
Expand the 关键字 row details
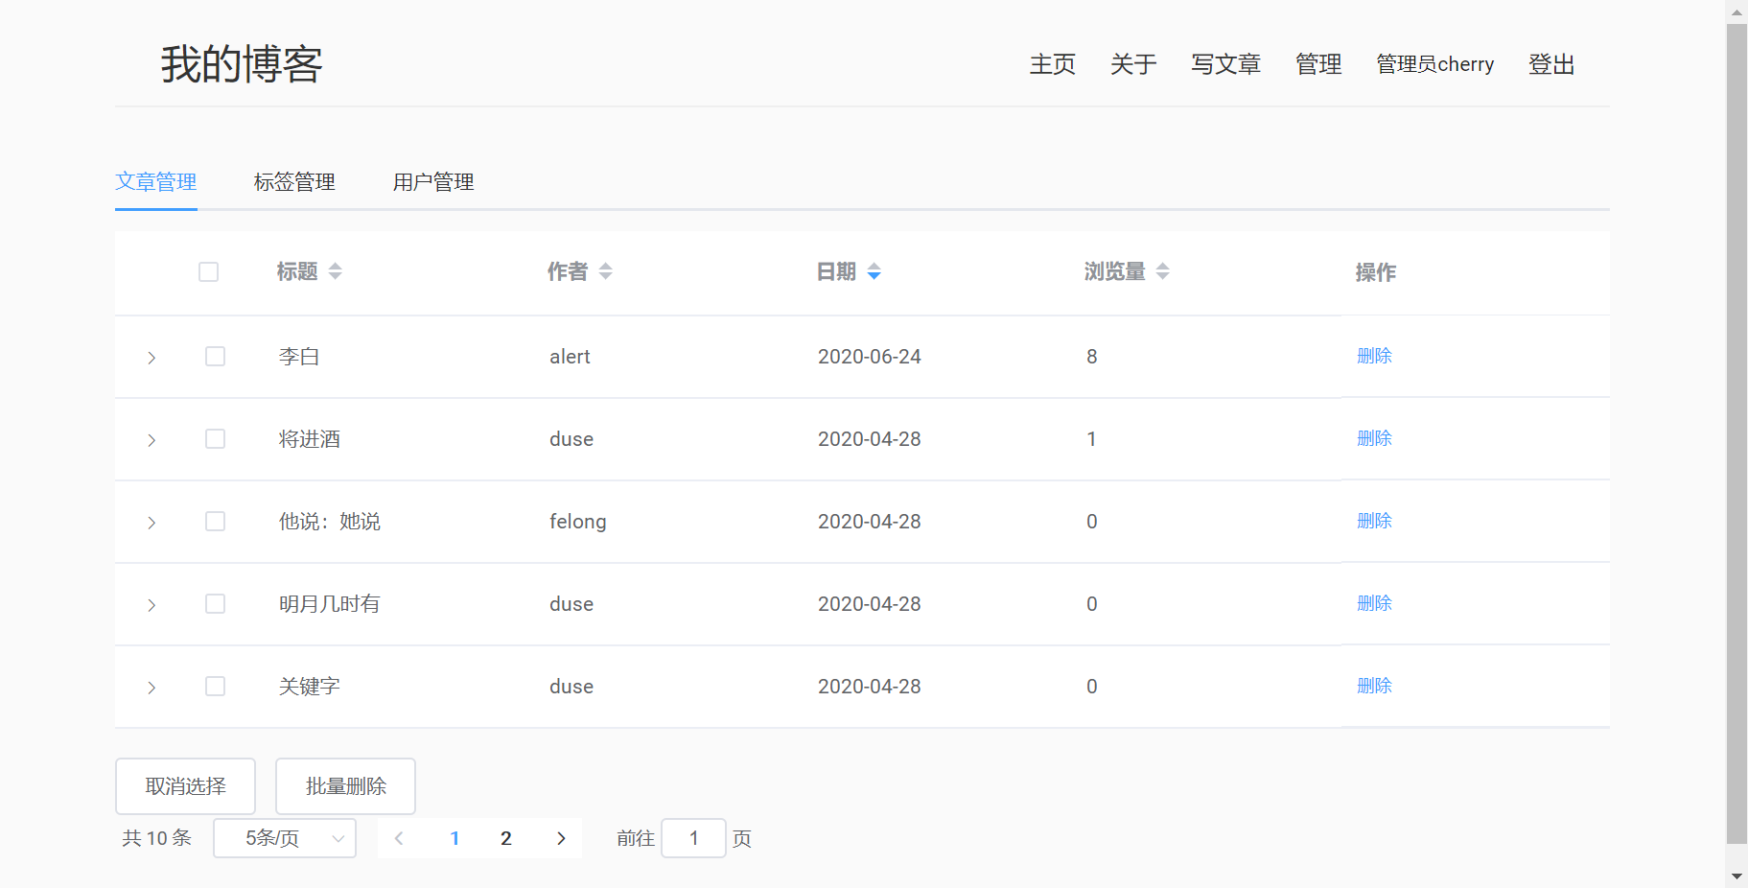coord(151,688)
